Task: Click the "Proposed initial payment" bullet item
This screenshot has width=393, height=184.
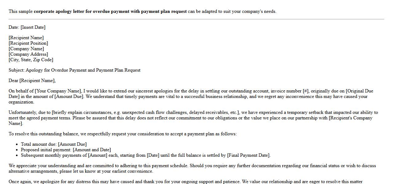Action: click(66, 150)
